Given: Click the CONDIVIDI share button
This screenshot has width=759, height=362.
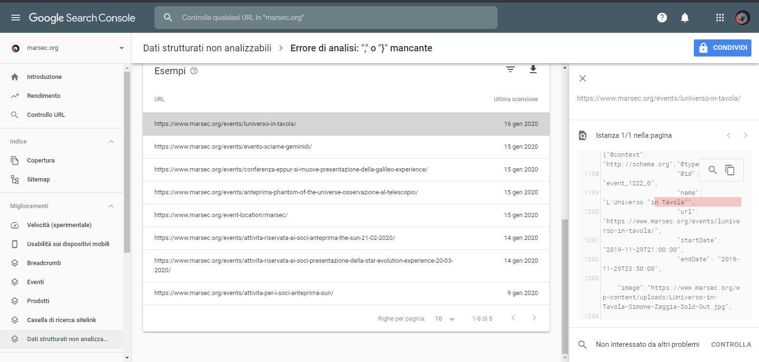Looking at the screenshot, I should (722, 48).
